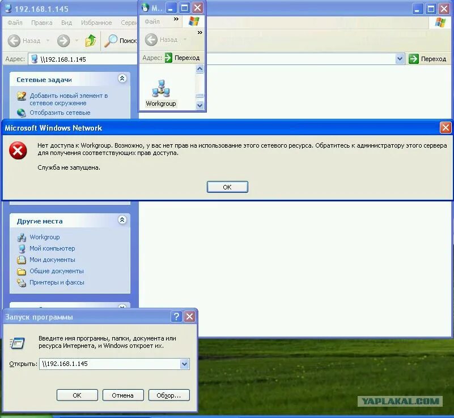Click Назад arrow in the small M.. window
The image size is (454, 418).
point(151,40)
